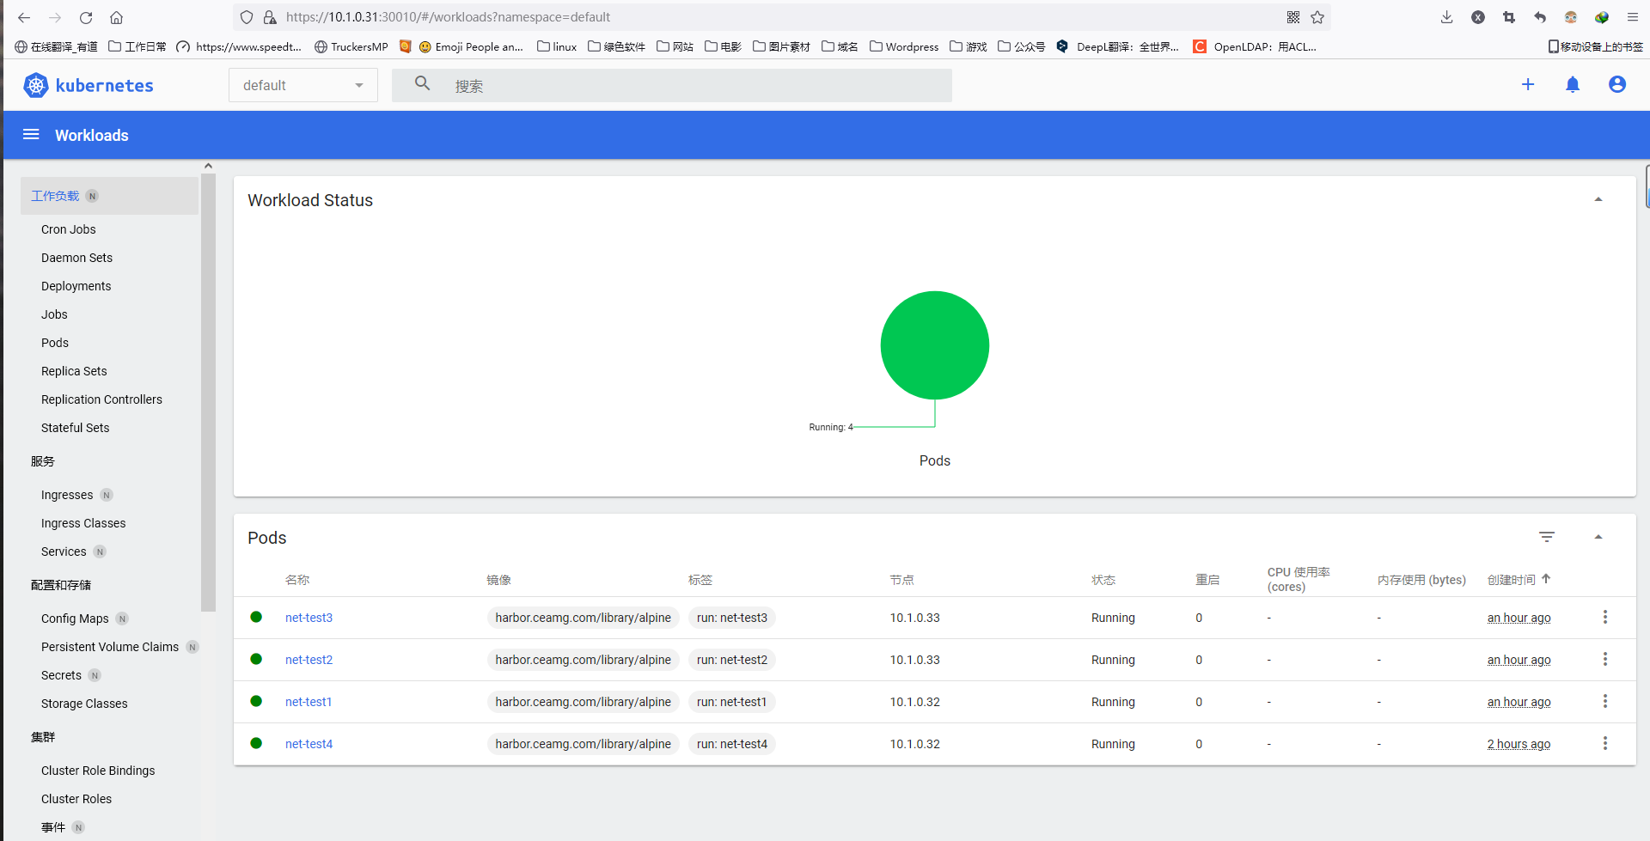Viewport: 1650px width, 841px height.
Task: Create new resource with plus icon
Action: (x=1528, y=84)
